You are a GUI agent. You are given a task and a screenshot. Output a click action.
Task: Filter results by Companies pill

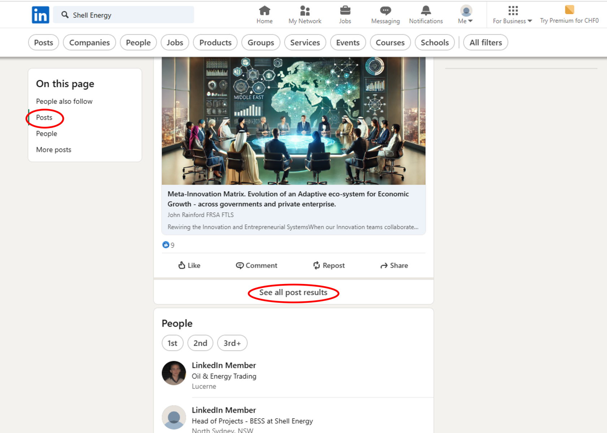coord(89,43)
